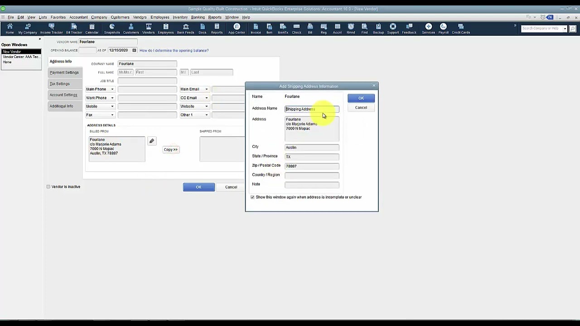Click the edit pencil for Billed From address
This screenshot has height=326, width=580.
(x=152, y=141)
